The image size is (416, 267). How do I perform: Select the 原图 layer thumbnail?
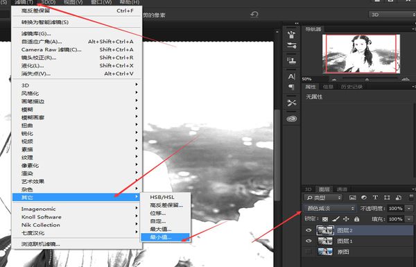[325, 252]
